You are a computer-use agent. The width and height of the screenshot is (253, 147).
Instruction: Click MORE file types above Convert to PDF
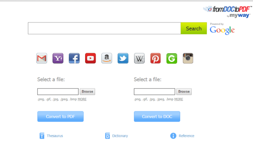point(82,99)
